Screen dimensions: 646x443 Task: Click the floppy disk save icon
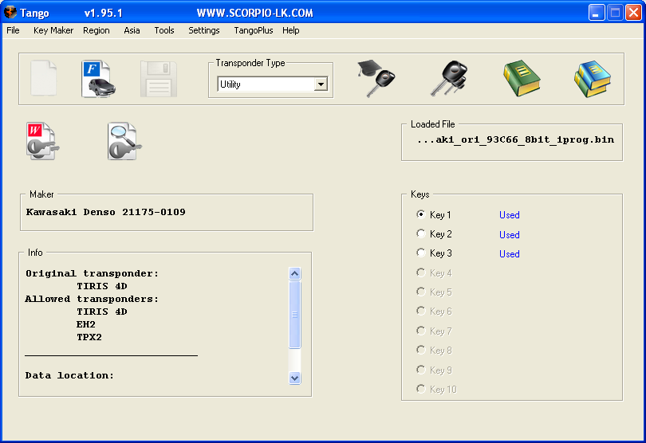coord(159,79)
